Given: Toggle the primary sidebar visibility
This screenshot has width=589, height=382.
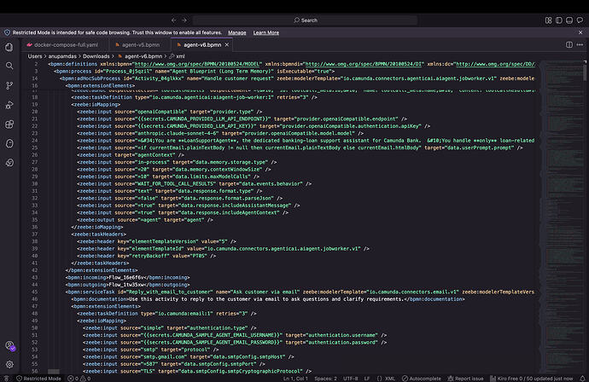Looking at the screenshot, I should (559, 20).
